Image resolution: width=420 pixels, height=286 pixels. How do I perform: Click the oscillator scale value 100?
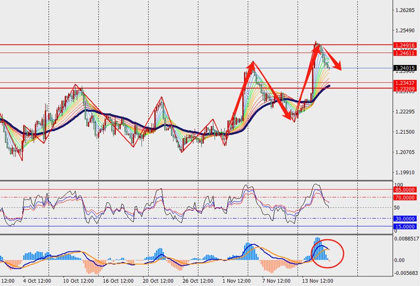coord(399,185)
